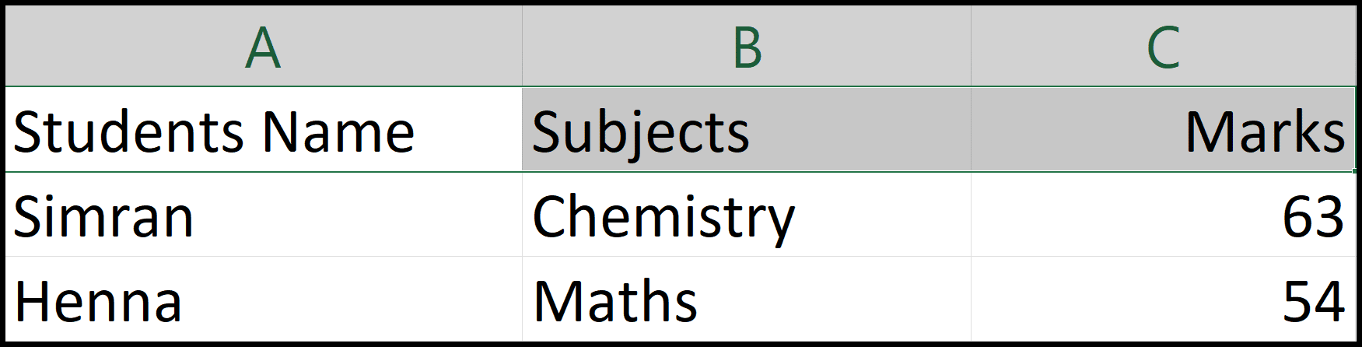The image size is (1362, 347).
Task: Click the cell containing Simran
Action: [x=264, y=215]
